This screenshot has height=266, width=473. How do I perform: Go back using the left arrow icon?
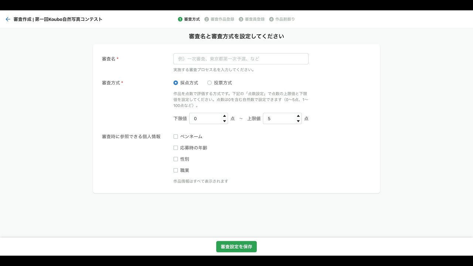[8, 19]
